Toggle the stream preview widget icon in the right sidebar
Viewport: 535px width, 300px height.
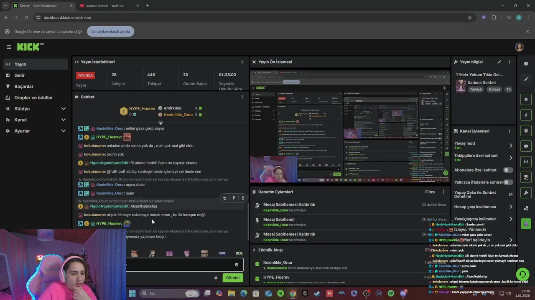click(526, 99)
